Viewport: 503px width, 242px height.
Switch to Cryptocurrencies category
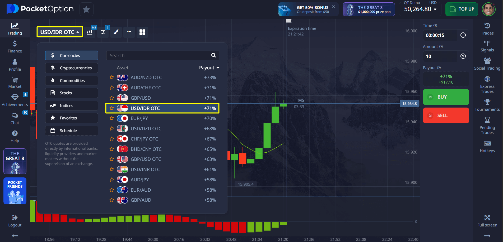(x=72, y=68)
